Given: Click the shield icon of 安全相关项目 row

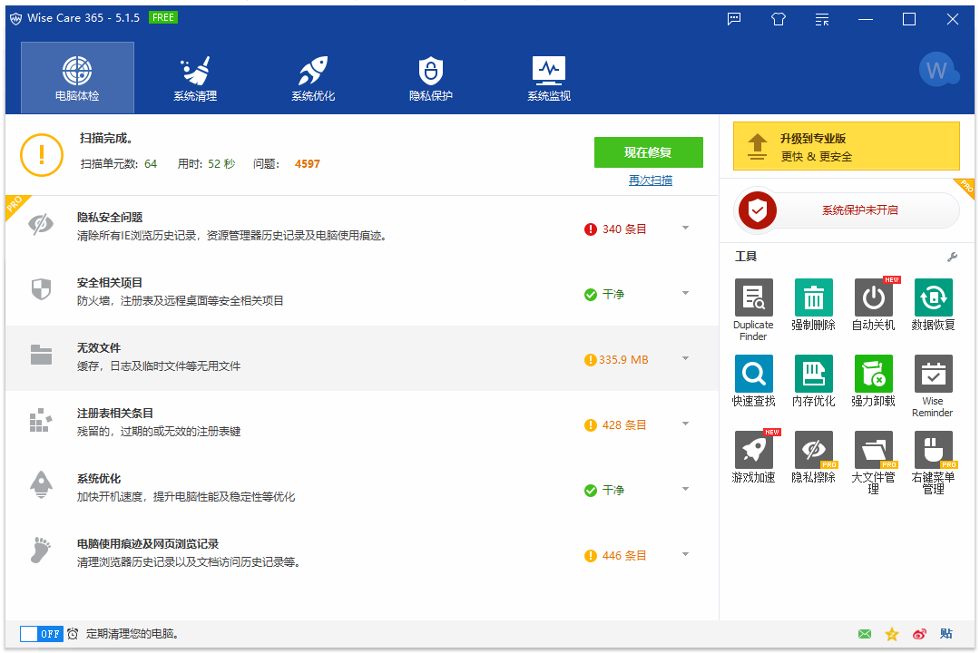Looking at the screenshot, I should [x=41, y=289].
